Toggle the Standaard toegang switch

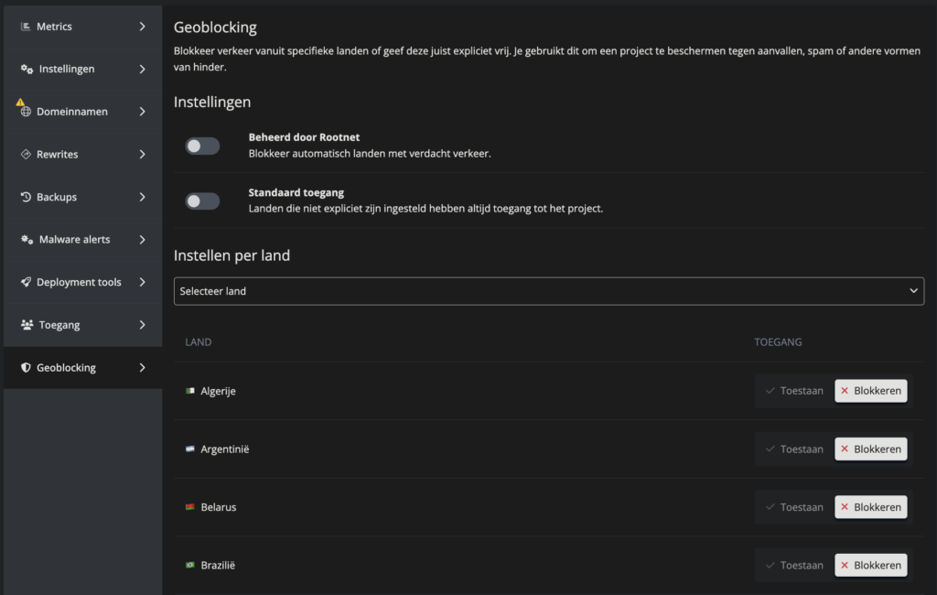pos(202,200)
